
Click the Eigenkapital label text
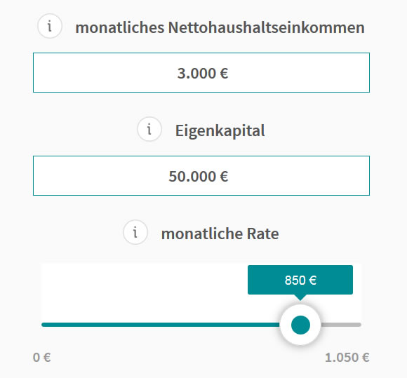(x=220, y=130)
